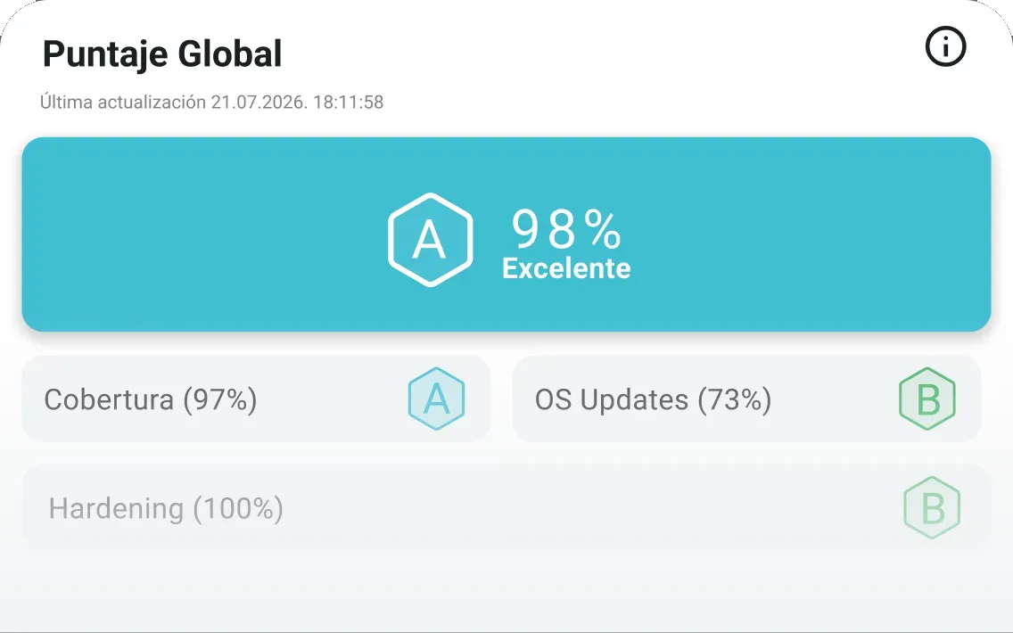This screenshot has height=633, width=1013.
Task: Tap the turquoise score banner background
Action: point(194,234)
